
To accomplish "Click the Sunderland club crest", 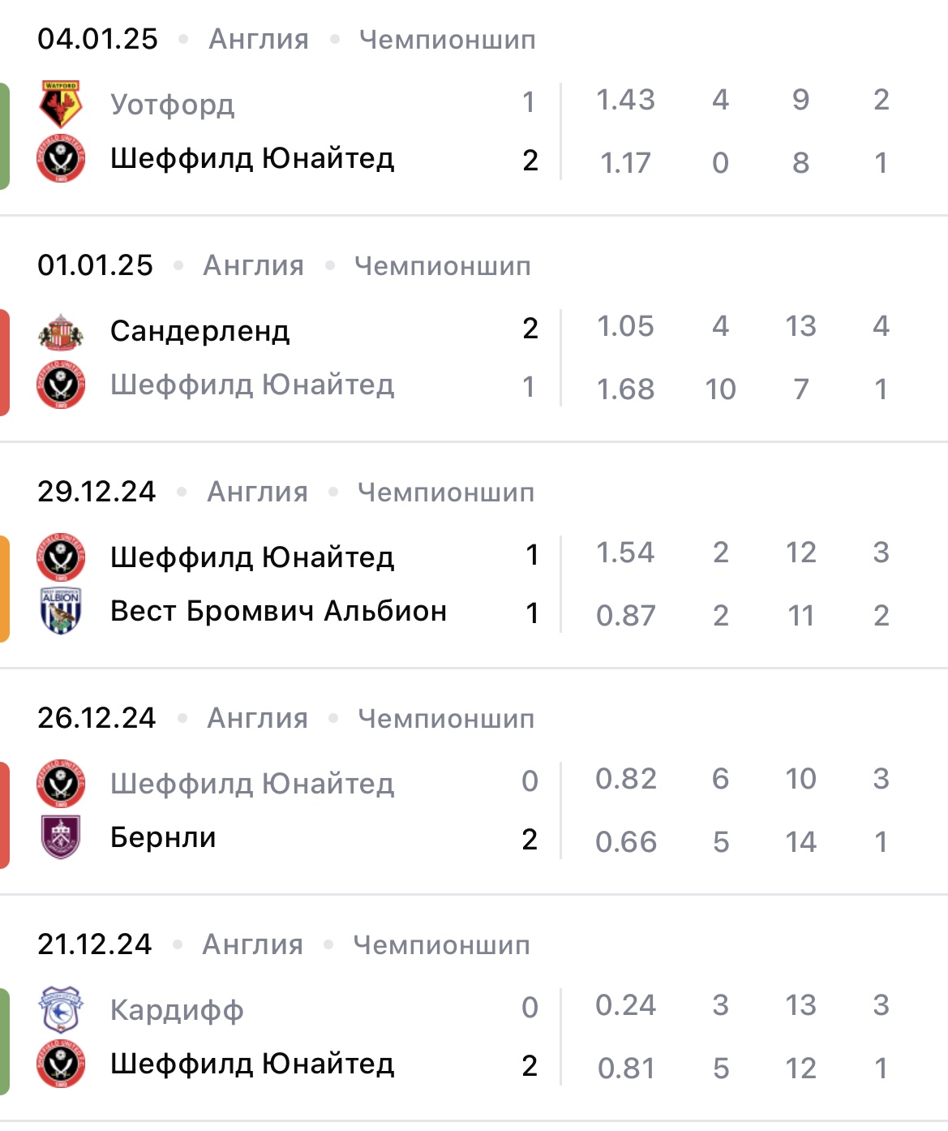I will (61, 331).
